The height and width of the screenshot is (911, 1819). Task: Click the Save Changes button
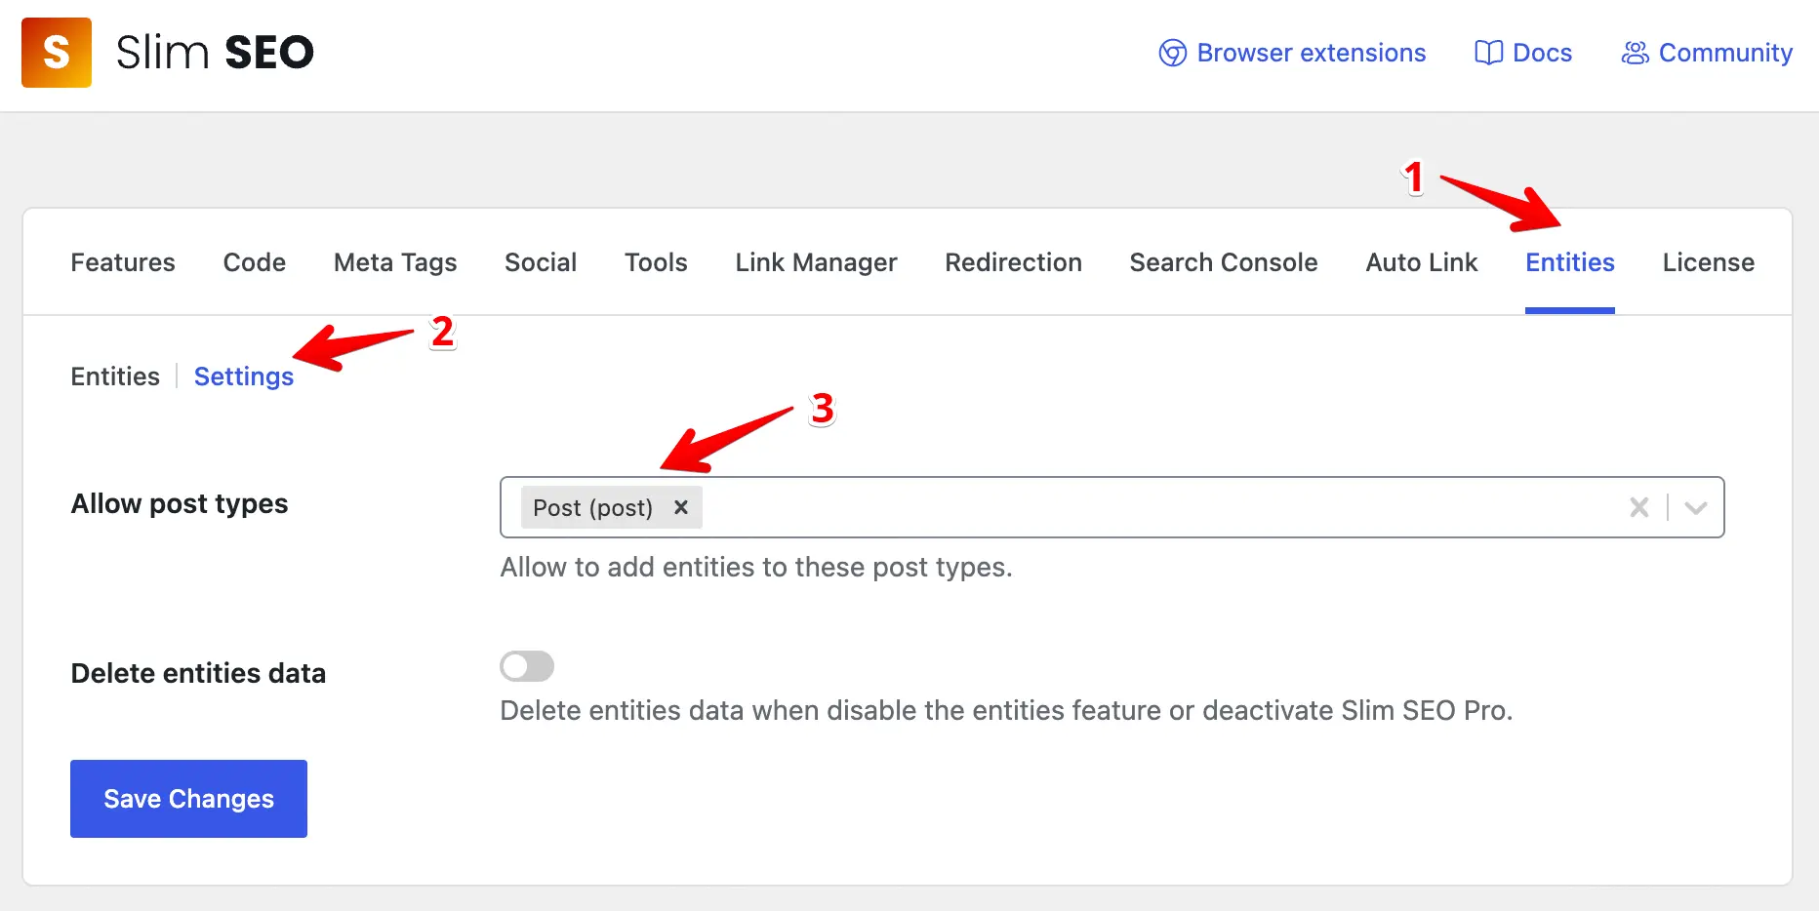188,799
